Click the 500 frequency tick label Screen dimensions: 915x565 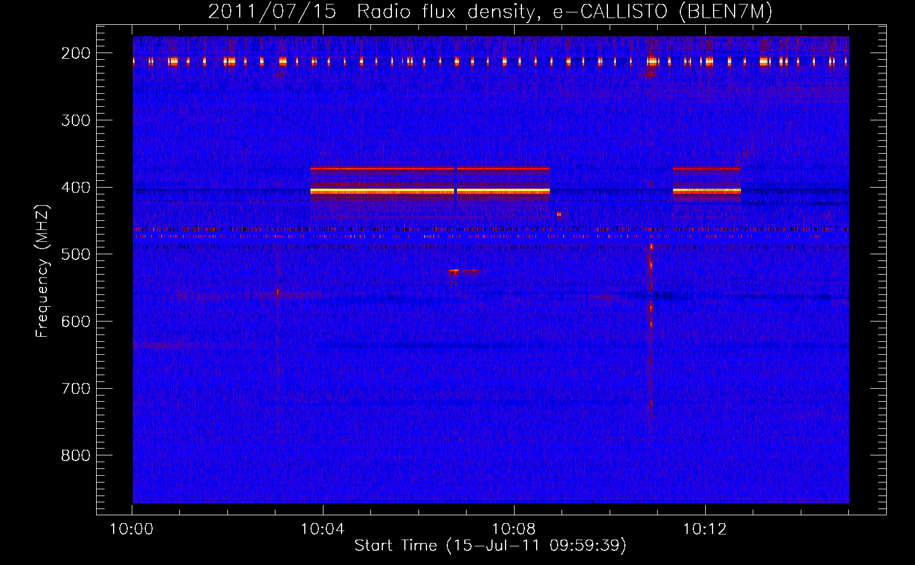(76, 254)
